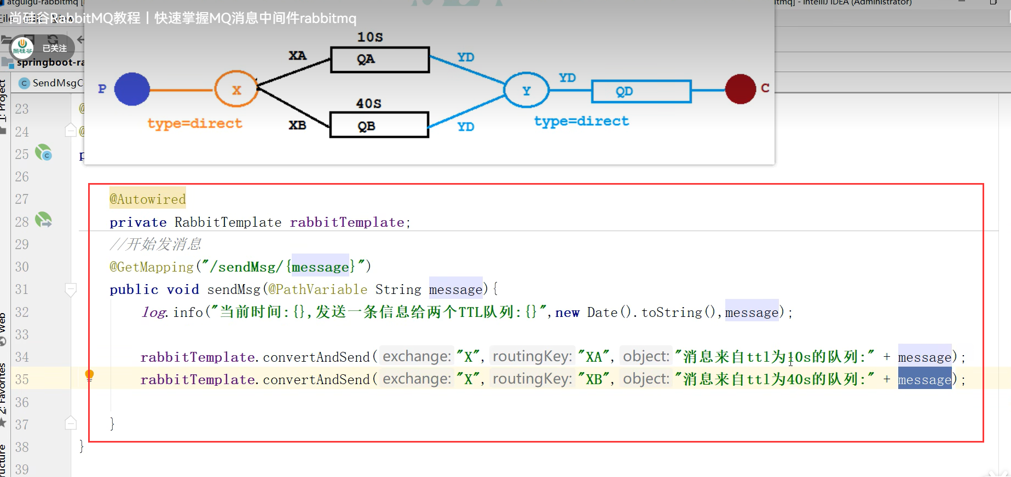
Task: Click convertAndSend on line 34
Action: [316, 357]
